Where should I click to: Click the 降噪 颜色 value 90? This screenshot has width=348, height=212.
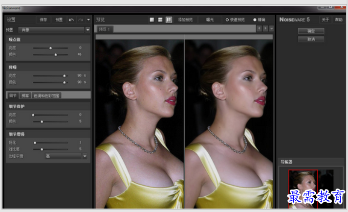(x=80, y=82)
